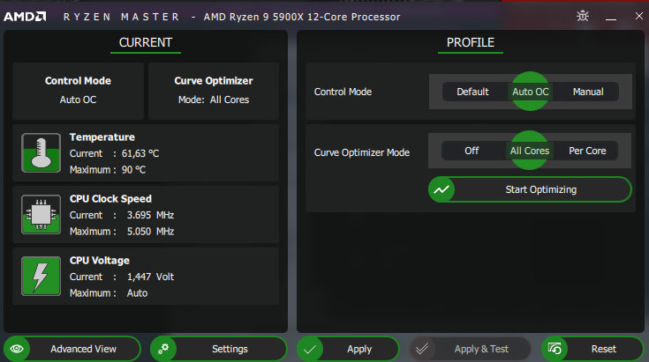The width and height of the screenshot is (649, 362).
Task: Click the CPU Voltage lightning icon
Action: coord(41,276)
